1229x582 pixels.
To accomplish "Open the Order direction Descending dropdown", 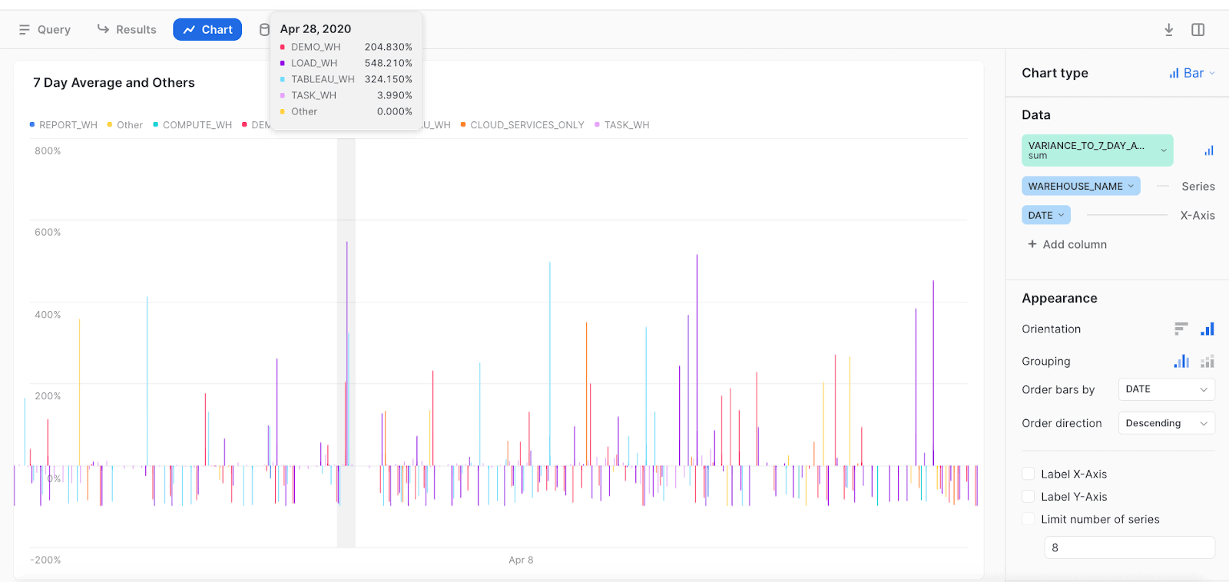I will pos(1166,423).
